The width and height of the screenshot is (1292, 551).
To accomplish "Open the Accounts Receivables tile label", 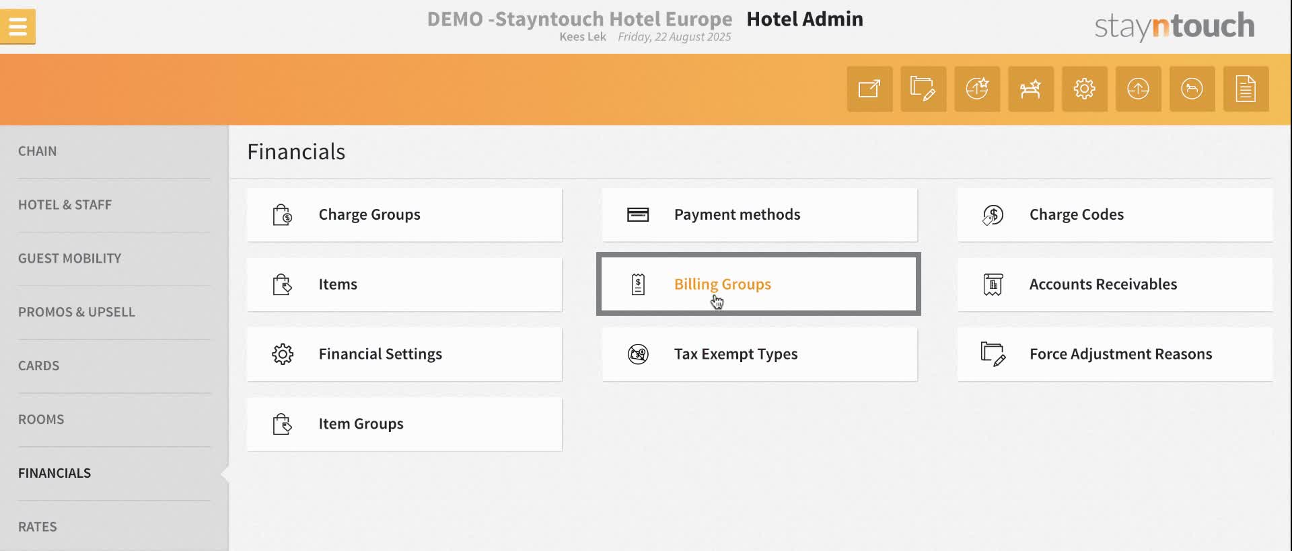I will [x=1103, y=284].
